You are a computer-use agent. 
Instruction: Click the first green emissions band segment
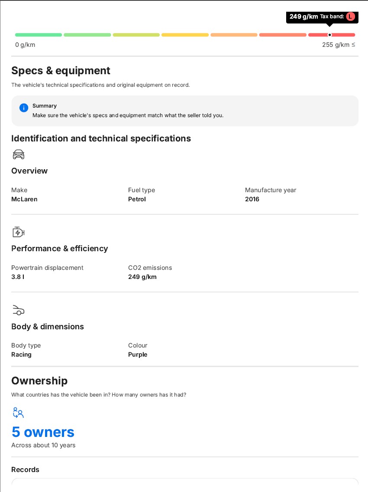(39, 35)
